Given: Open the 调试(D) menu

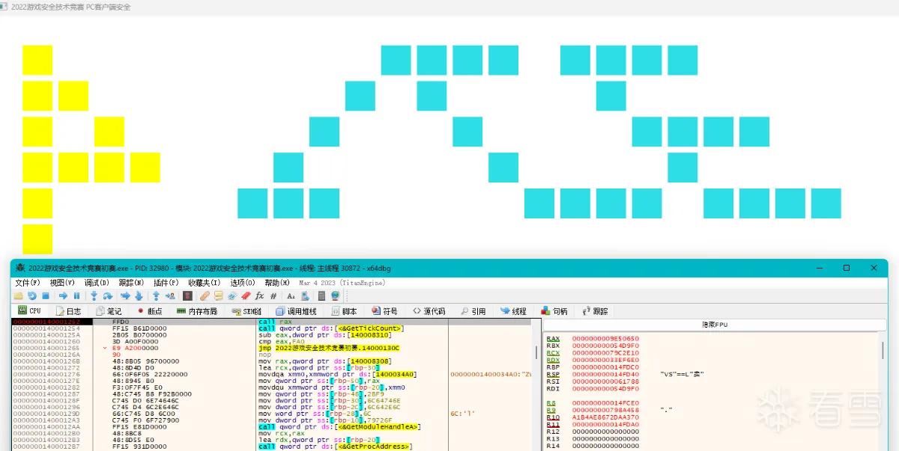Looking at the screenshot, I should point(97,283).
